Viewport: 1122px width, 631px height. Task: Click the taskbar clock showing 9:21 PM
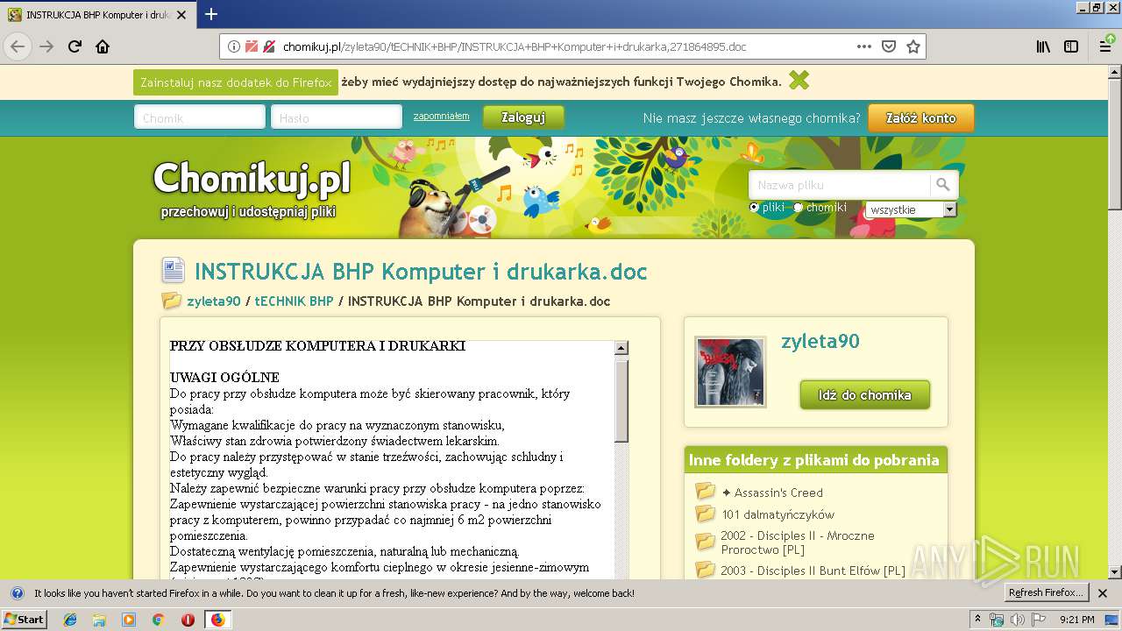(1076, 620)
